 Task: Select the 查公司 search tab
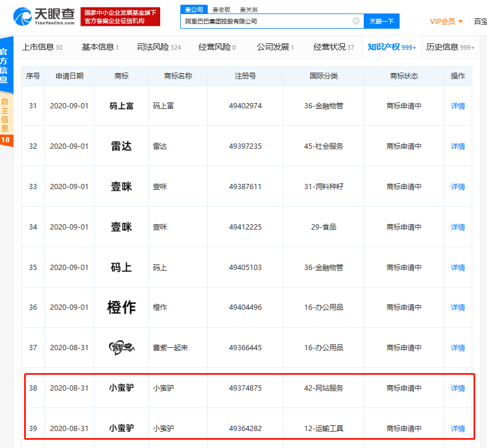coord(193,10)
